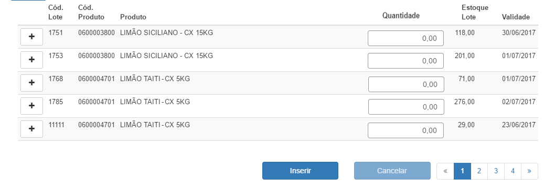555x189 pixels.
Task: Click plus icon for lot 11111
Action: point(32,129)
